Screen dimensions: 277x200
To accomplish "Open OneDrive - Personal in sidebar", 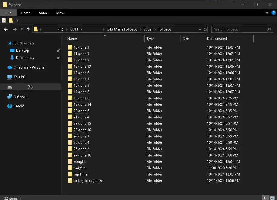I will (29, 67).
